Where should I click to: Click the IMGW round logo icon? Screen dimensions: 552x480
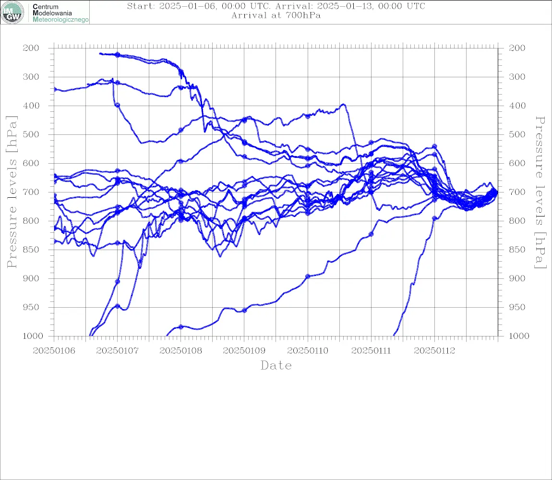12,12
